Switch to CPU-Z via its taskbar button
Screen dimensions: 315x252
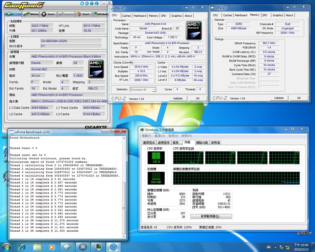(x=67, y=247)
